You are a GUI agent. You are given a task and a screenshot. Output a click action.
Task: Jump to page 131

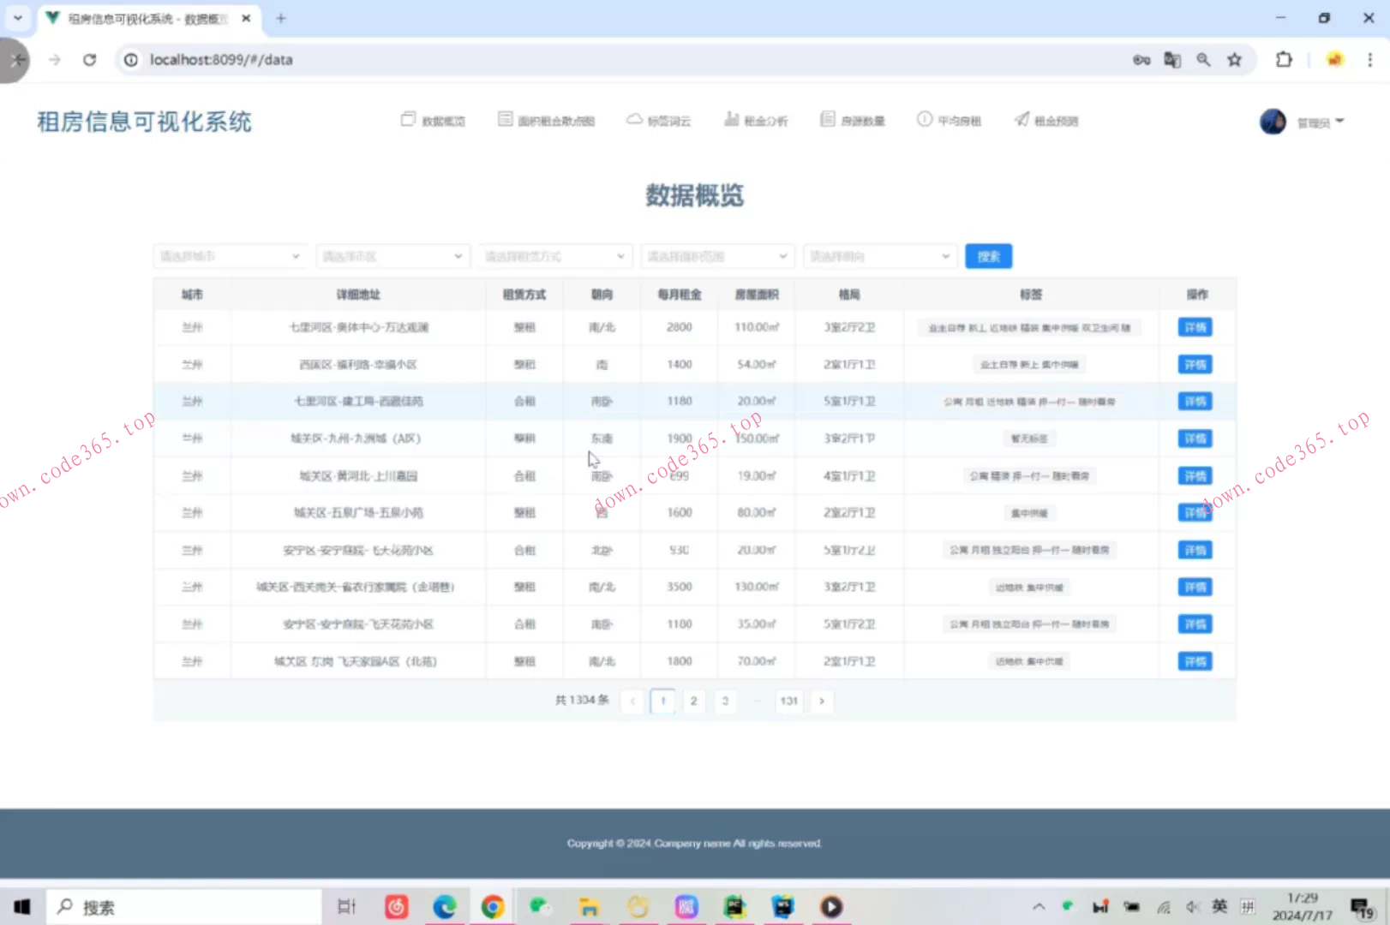(788, 701)
